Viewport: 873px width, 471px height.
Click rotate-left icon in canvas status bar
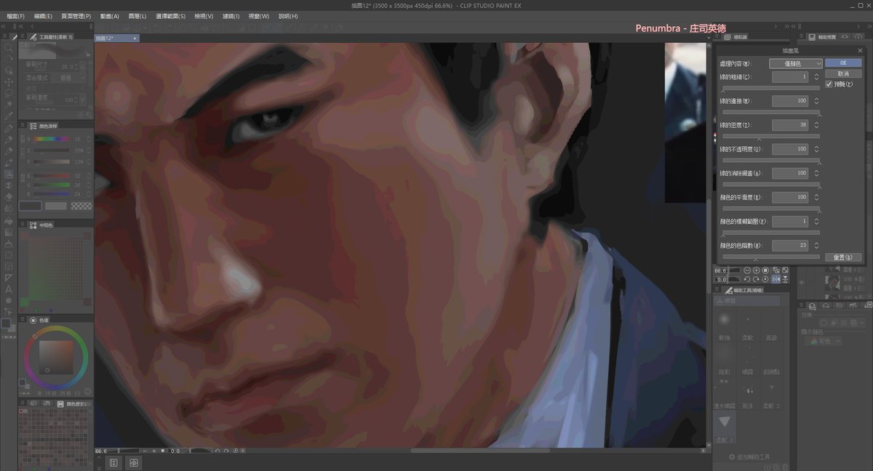(x=218, y=451)
